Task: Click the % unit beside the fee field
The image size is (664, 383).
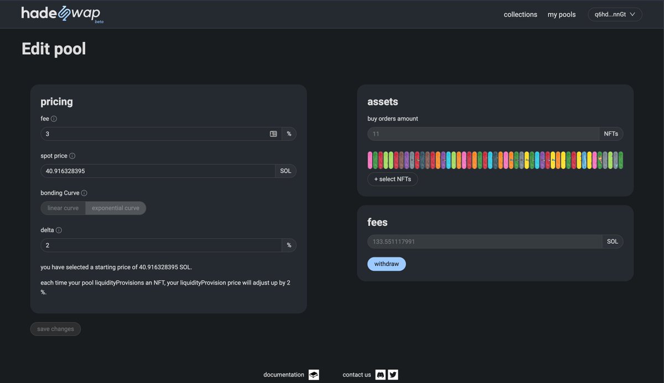Action: [289, 134]
